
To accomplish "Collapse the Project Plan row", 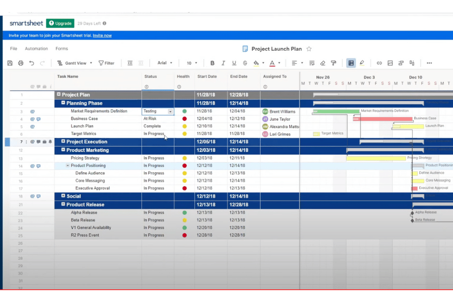I will pos(59,94).
